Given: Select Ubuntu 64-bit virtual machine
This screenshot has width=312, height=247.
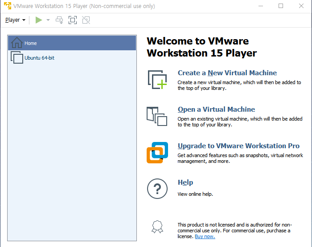Looking at the screenshot, I should (72, 57).
